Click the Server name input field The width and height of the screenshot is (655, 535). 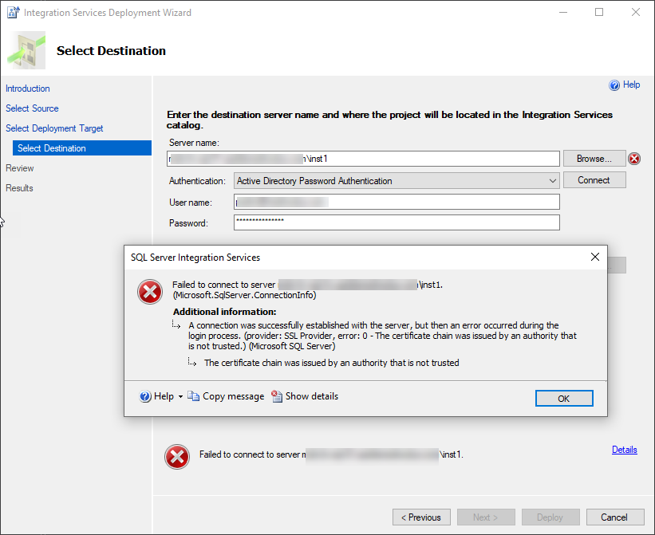click(x=363, y=159)
